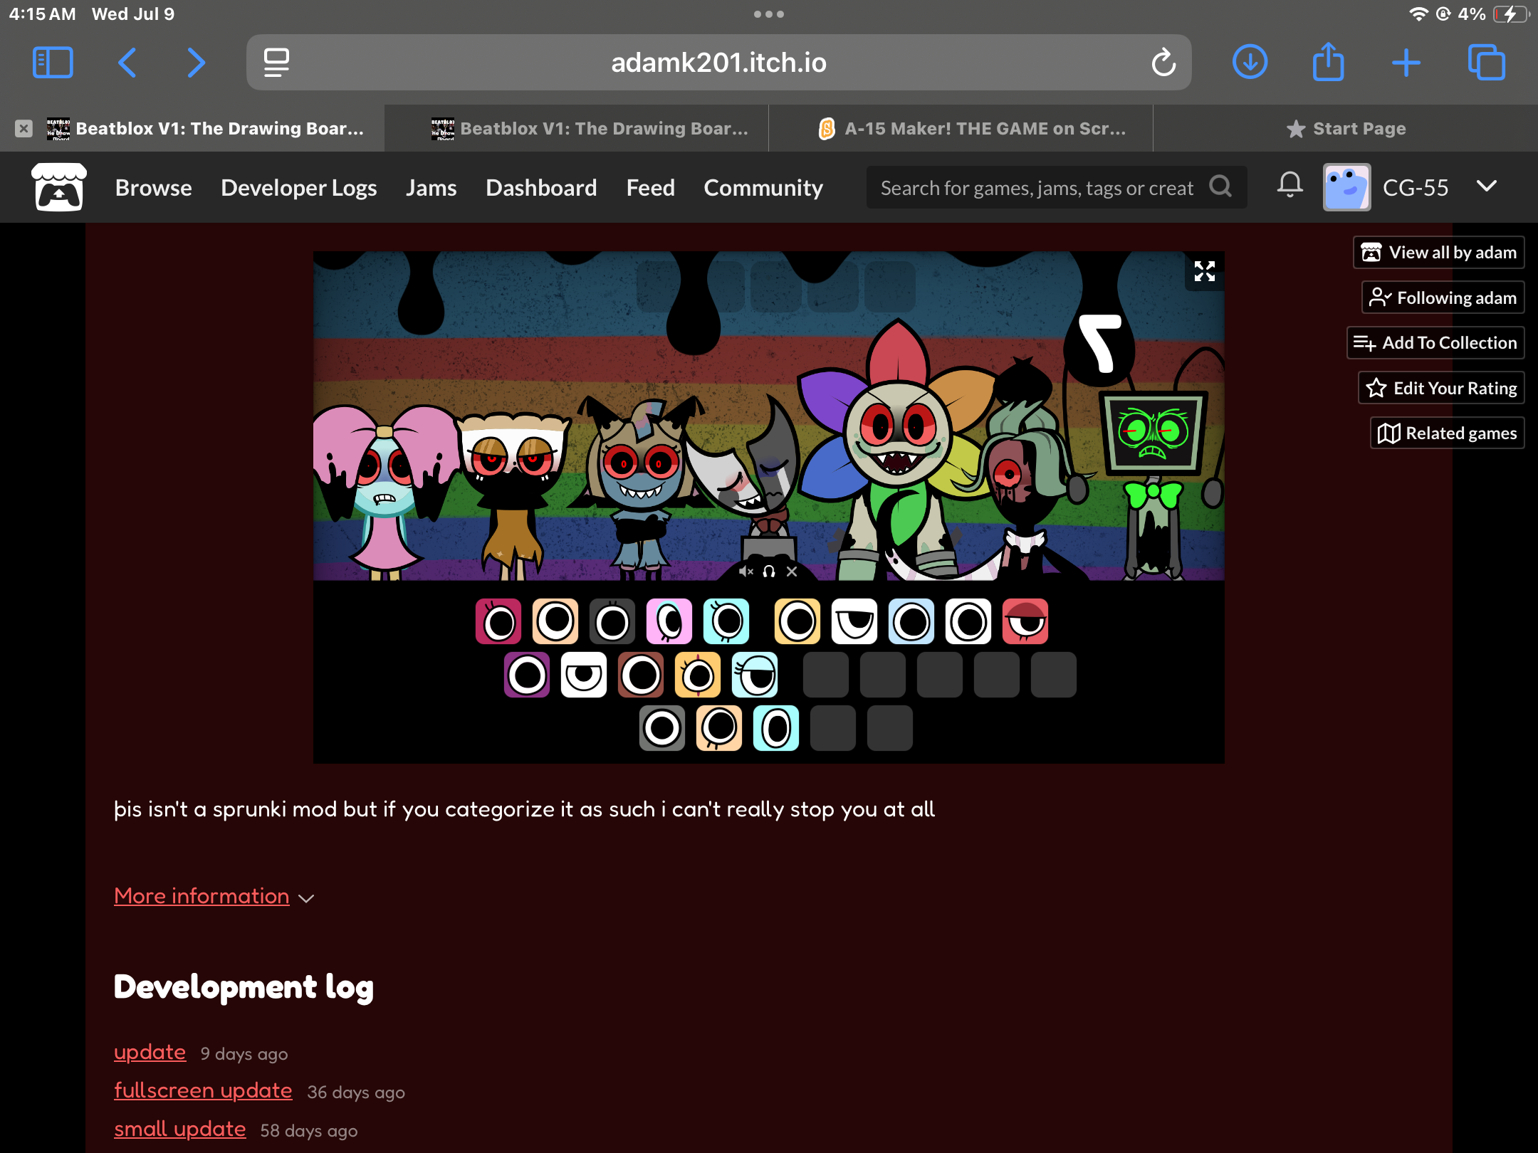Viewport: 1538px width, 1153px height.
Task: Click Edit Your Rating
Action: [x=1441, y=388]
